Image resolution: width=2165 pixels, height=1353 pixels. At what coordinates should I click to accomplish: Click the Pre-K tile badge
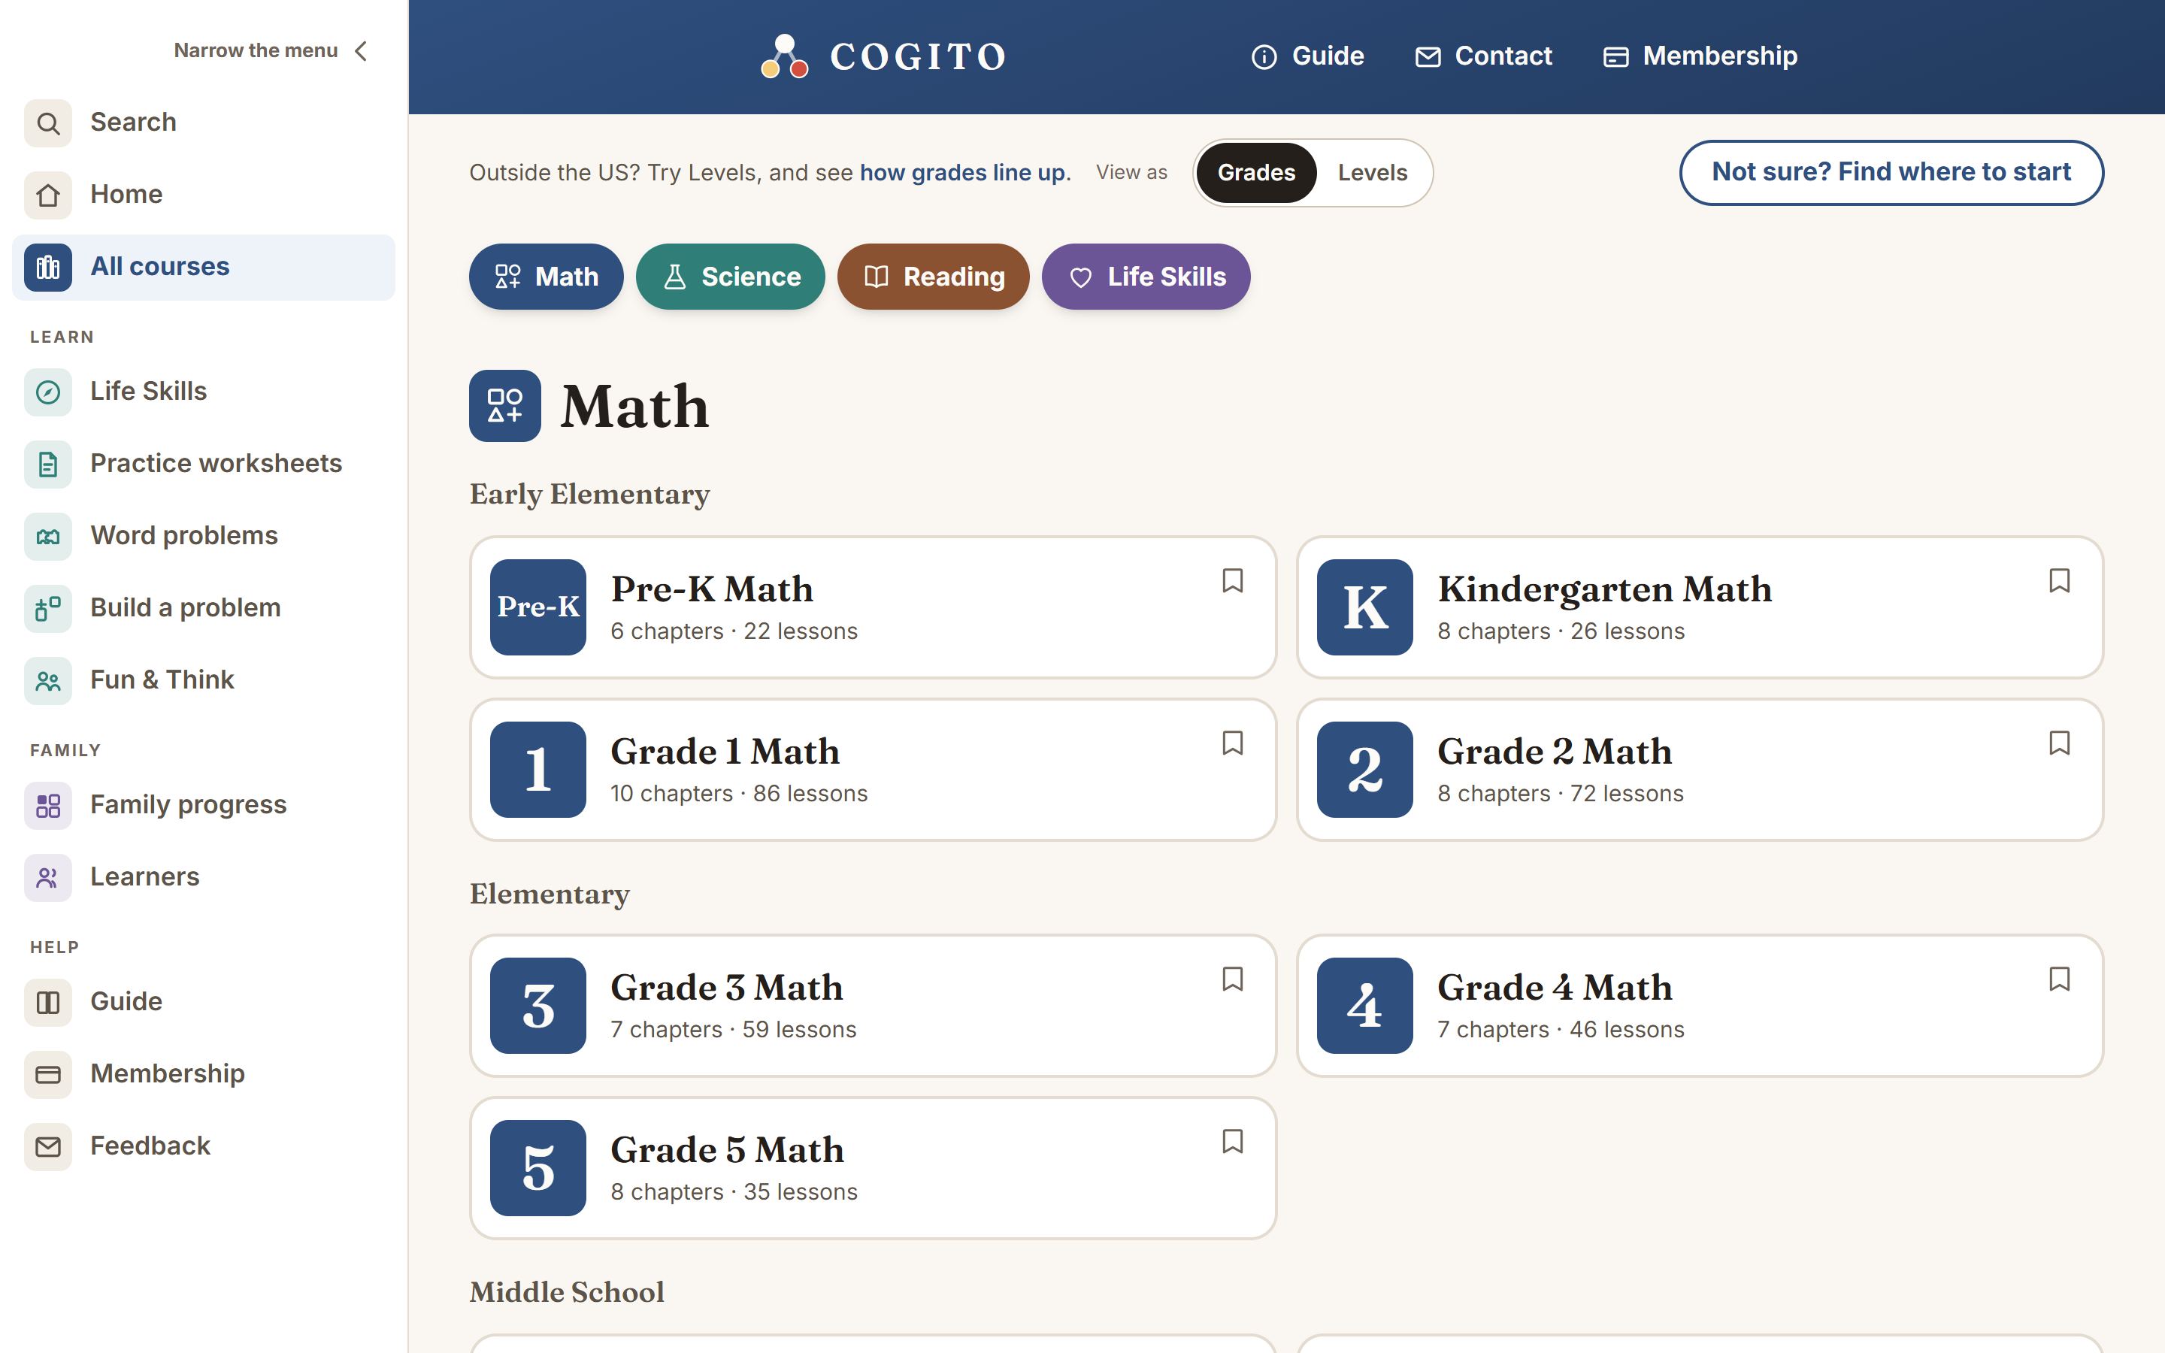click(537, 607)
